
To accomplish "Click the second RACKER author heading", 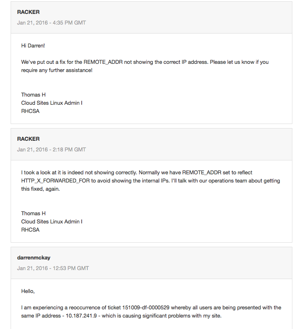I will (x=28, y=139).
